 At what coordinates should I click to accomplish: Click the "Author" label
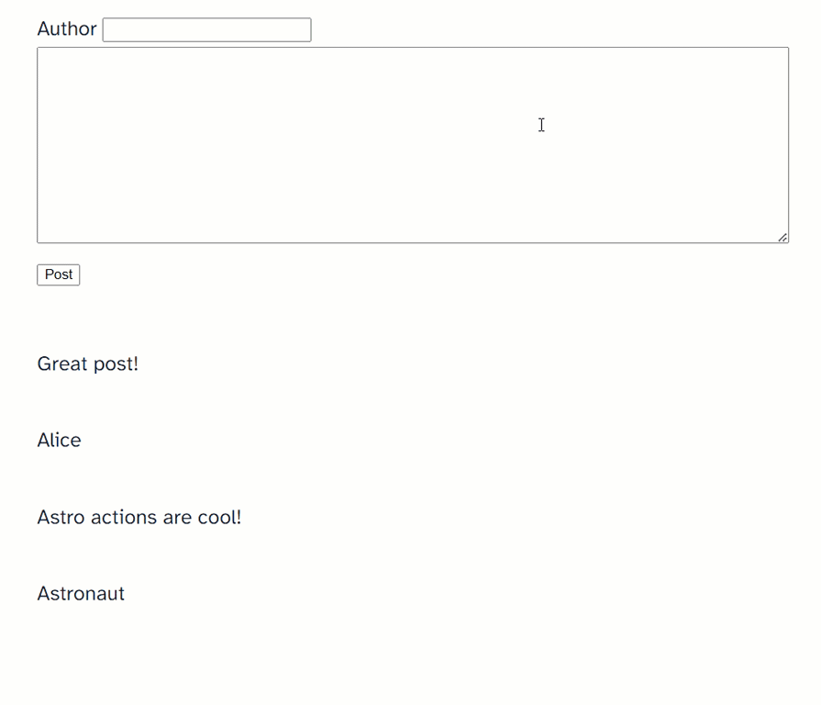point(66,29)
